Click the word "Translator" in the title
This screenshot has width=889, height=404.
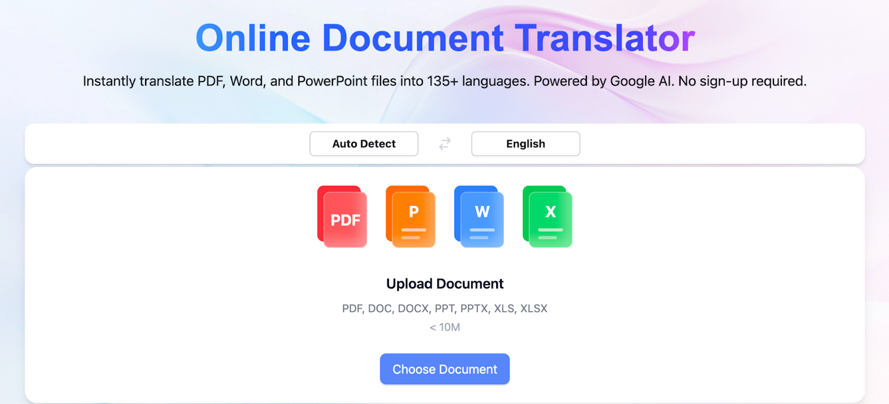coord(605,38)
